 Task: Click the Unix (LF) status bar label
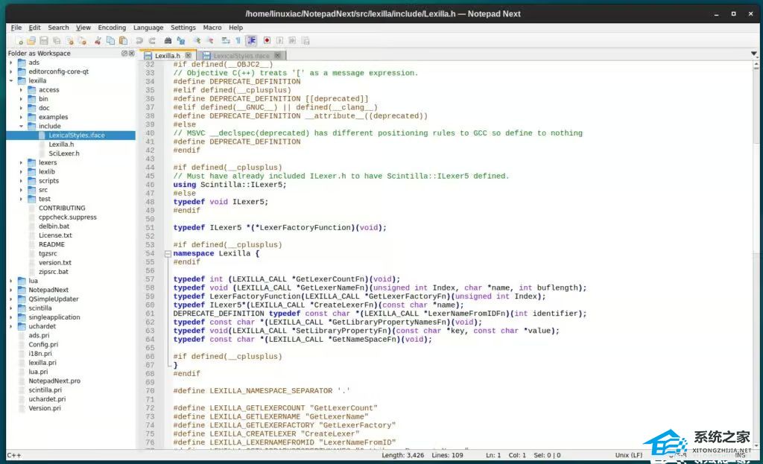[x=628, y=455]
